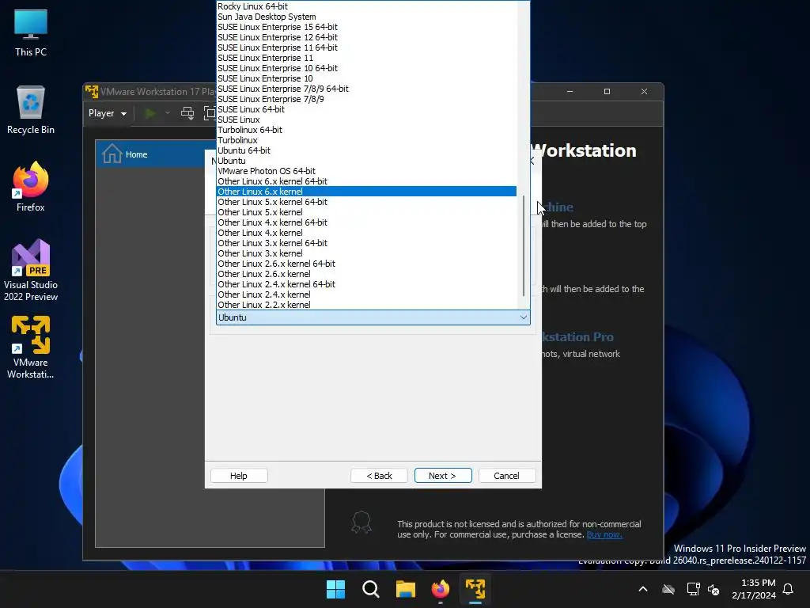Image resolution: width=810 pixels, height=608 pixels.
Task: Choose Other Linux 2.4.x kernel (32-bit)
Action: tap(366, 294)
